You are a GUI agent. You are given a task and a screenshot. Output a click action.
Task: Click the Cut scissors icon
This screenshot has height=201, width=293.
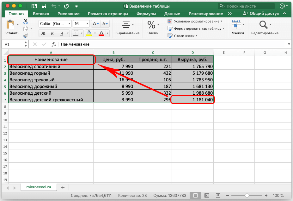(x=26, y=21)
